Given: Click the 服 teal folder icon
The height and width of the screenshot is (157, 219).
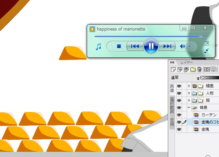Looking at the screenshot, I should point(194,100).
